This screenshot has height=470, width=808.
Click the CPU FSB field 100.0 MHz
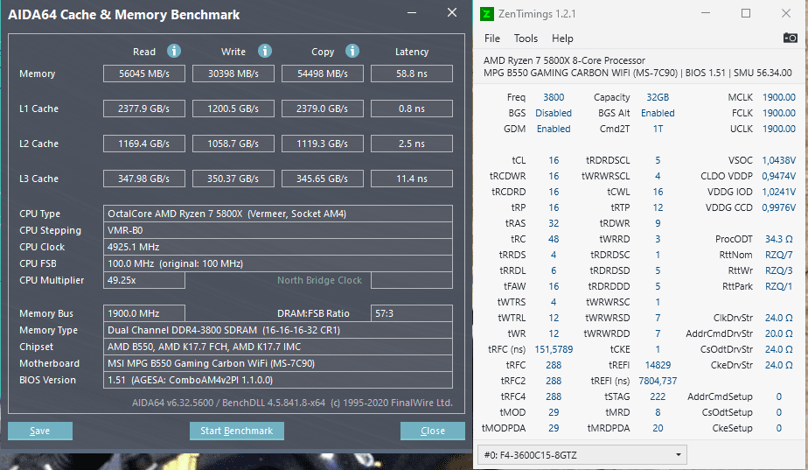point(278,263)
